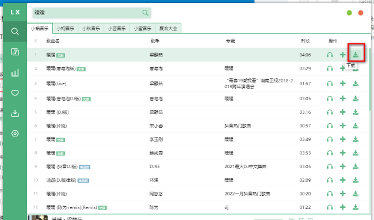Click the green minimize dot

[349, 13]
